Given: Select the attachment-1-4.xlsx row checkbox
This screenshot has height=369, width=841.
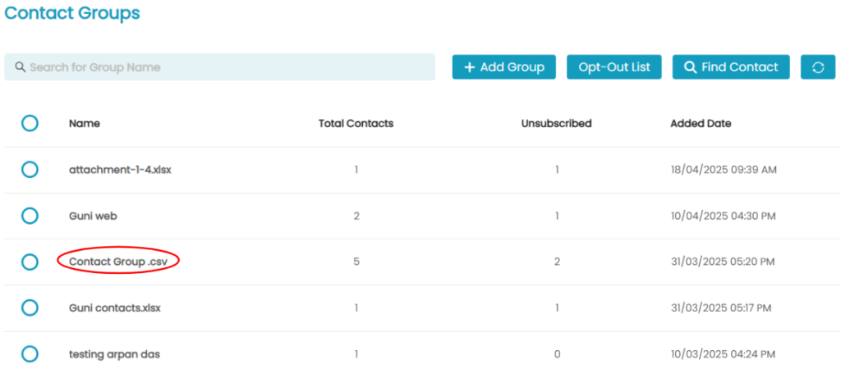Looking at the screenshot, I should click(30, 170).
